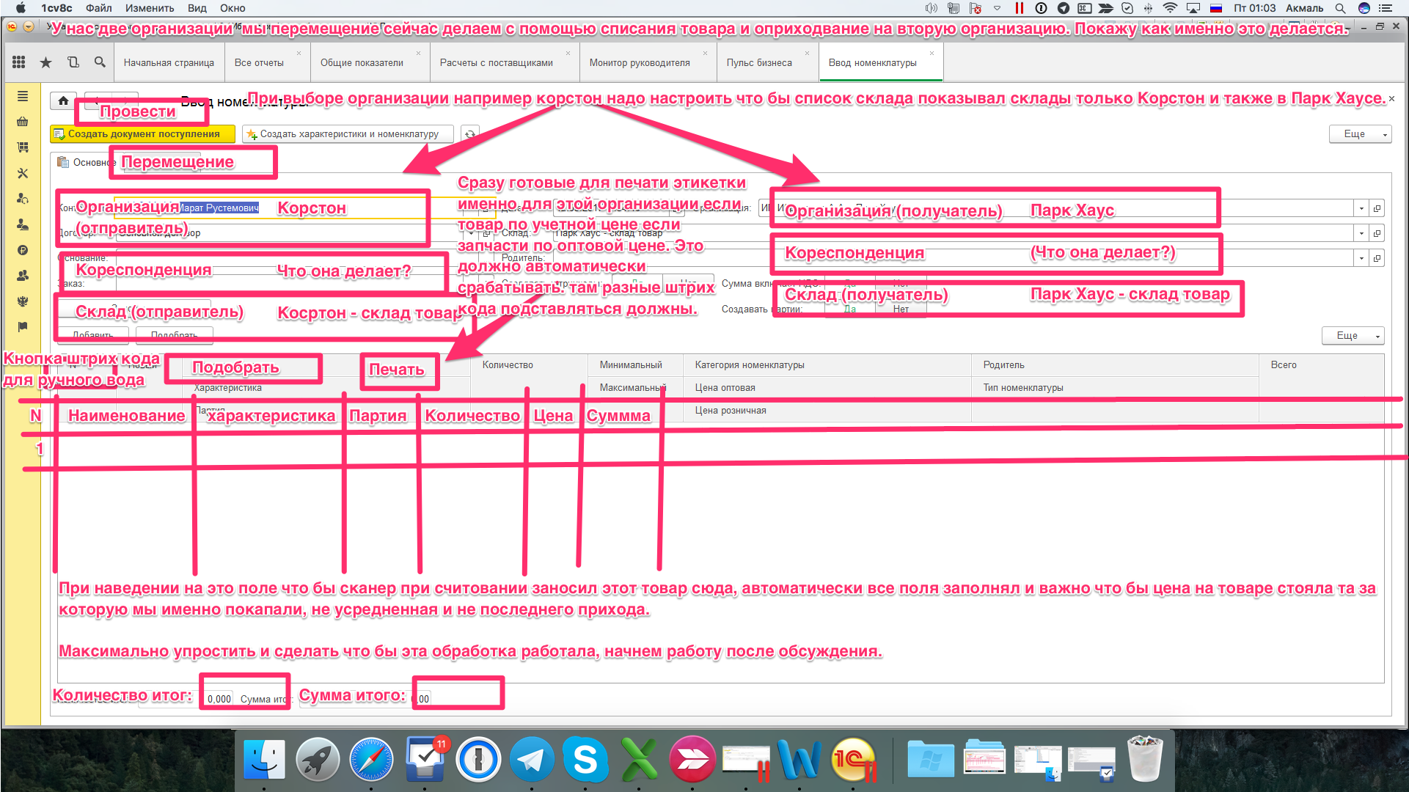Screen dimensions: 1409x792
Task: Open the top-right Еще dropdown menu
Action: pyautogui.click(x=1360, y=134)
